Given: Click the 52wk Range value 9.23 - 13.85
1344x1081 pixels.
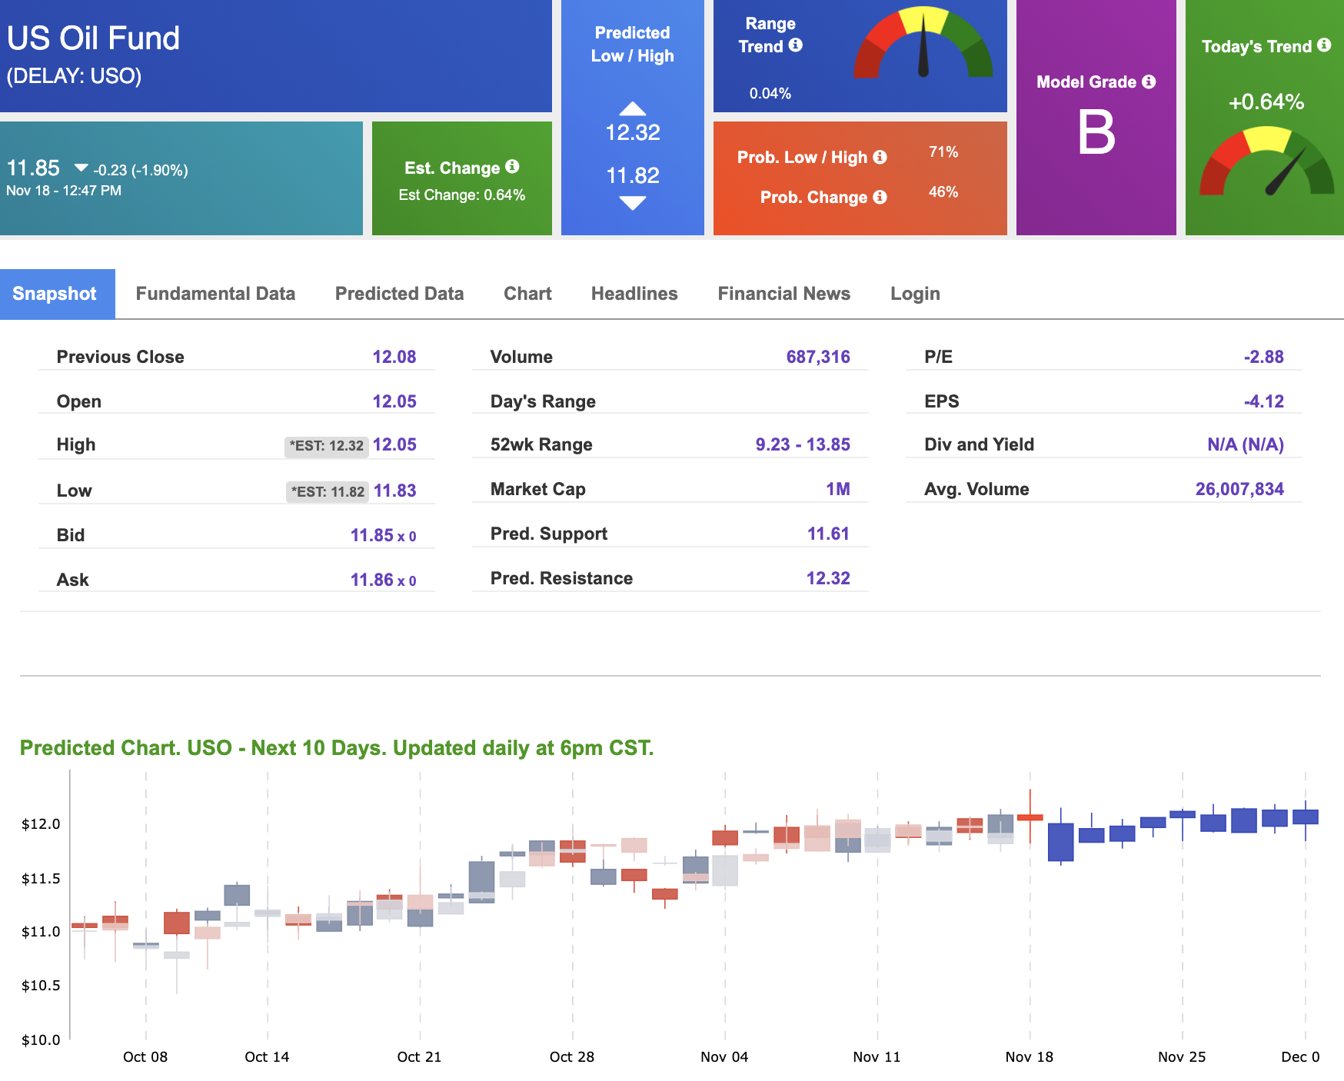Looking at the screenshot, I should click(803, 444).
